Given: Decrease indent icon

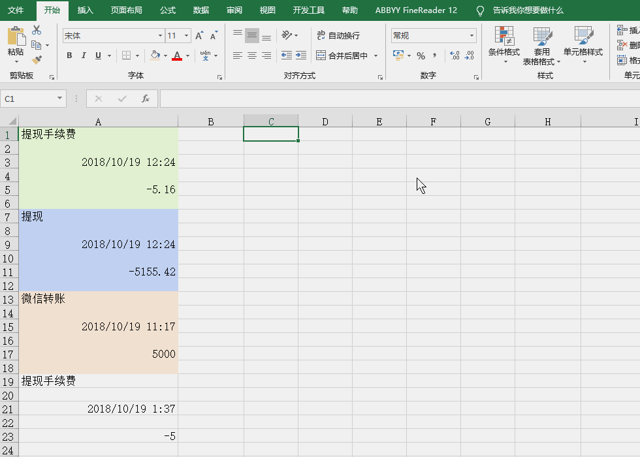Looking at the screenshot, I should [287, 55].
